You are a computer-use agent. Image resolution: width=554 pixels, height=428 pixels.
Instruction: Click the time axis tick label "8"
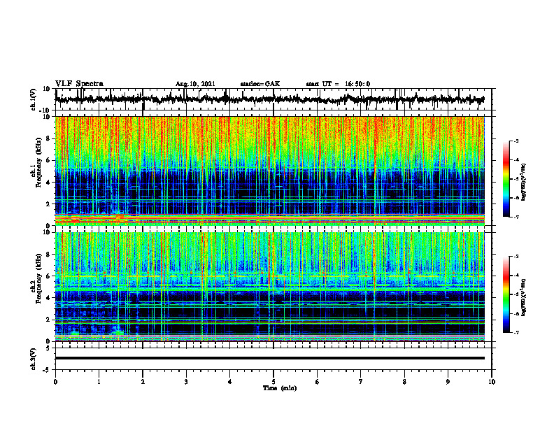click(x=404, y=382)
